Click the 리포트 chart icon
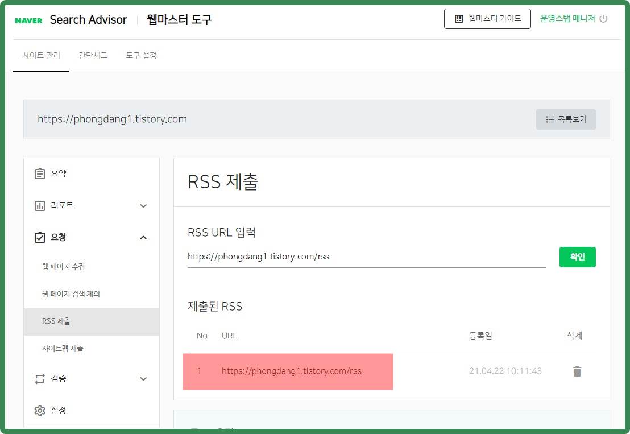Screen dimensions: 630x434 40,206
